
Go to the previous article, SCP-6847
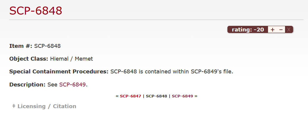click(130, 96)
